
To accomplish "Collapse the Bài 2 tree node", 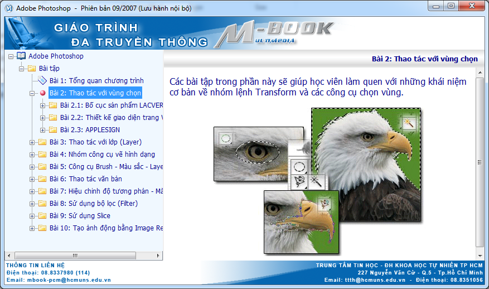I will pyautogui.click(x=32, y=93).
